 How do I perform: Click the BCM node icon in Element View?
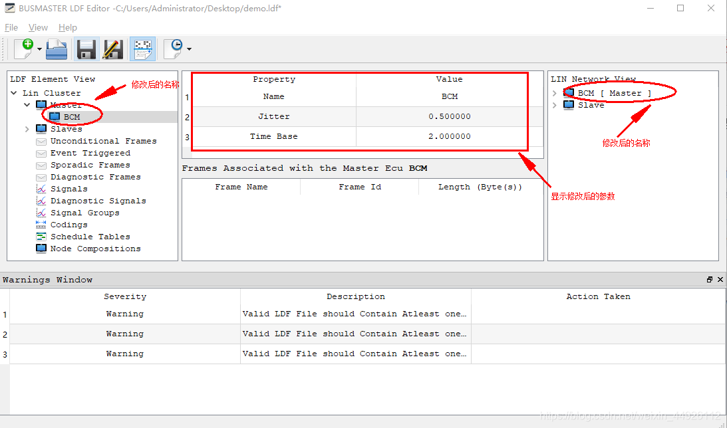55,117
